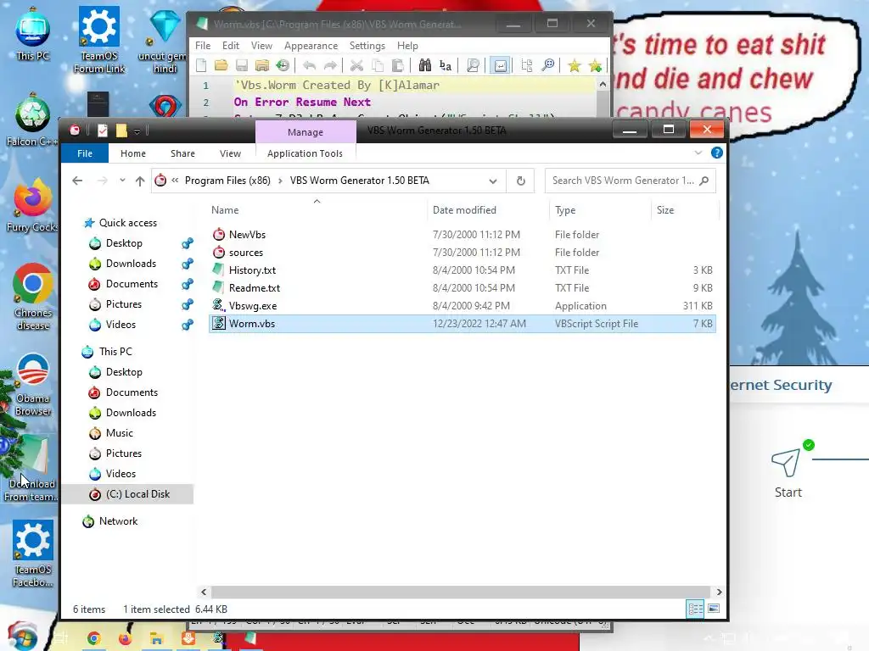
Task: Click the Save disk icon in editor toolbar
Action: (x=242, y=66)
